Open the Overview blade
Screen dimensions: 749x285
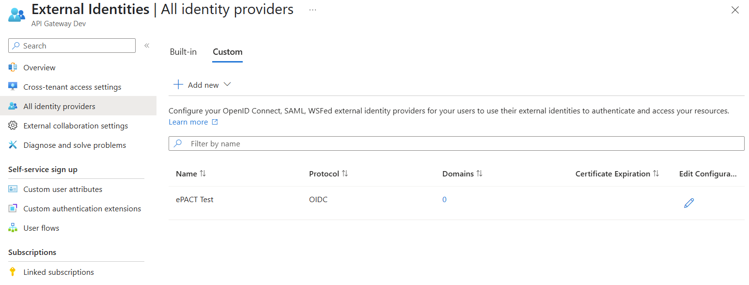pos(39,67)
